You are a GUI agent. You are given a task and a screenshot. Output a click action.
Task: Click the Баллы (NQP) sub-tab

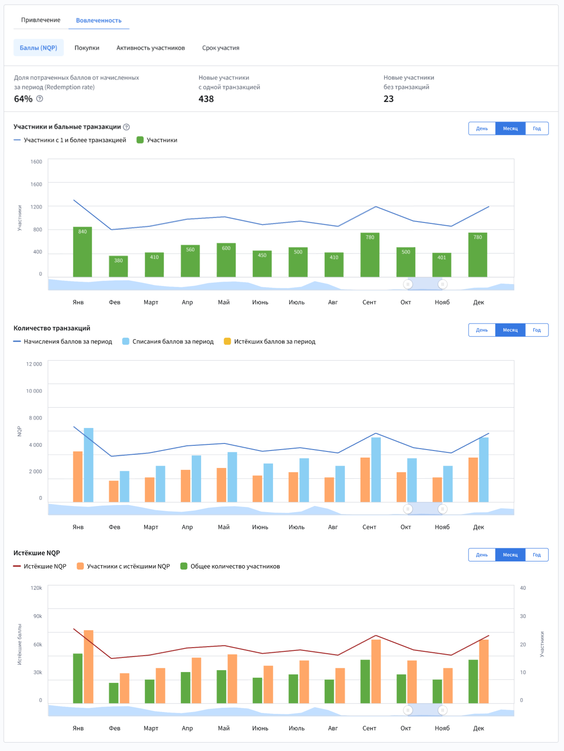click(39, 48)
